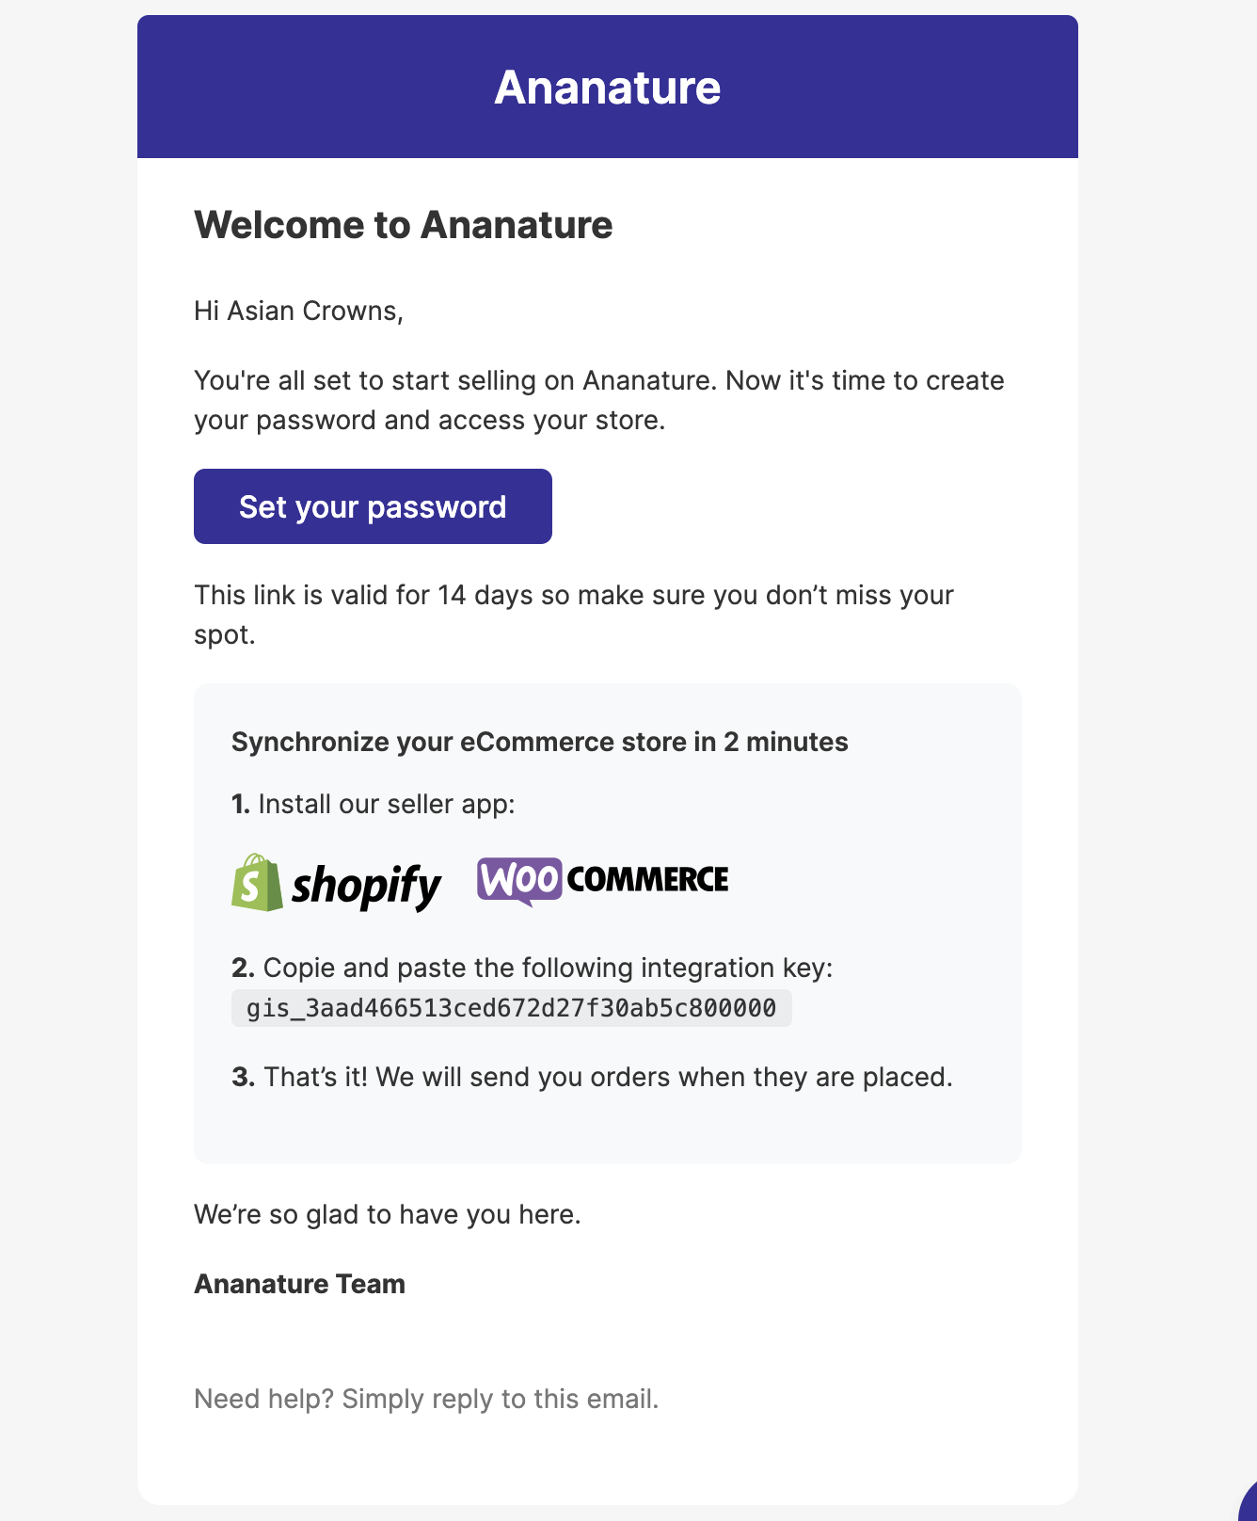The height and width of the screenshot is (1521, 1257).
Task: Click the Welcome to Ananature heading
Action: click(x=403, y=224)
